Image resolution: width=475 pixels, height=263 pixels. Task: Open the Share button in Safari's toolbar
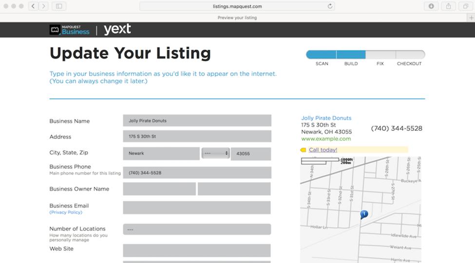coord(448,6)
